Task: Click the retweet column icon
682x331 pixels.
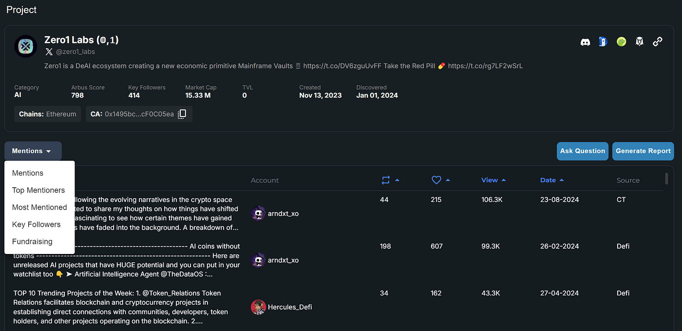Action: (x=386, y=180)
